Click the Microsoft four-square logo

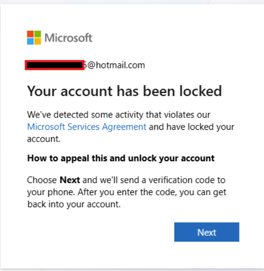(x=34, y=38)
